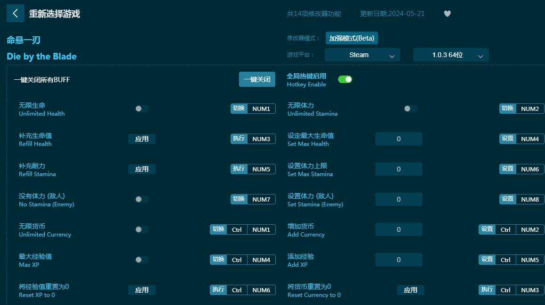Screen dimensions: 545x305
Task: Click the NUM7 key box for No Stamina (Enemy)
Action: [261, 199]
